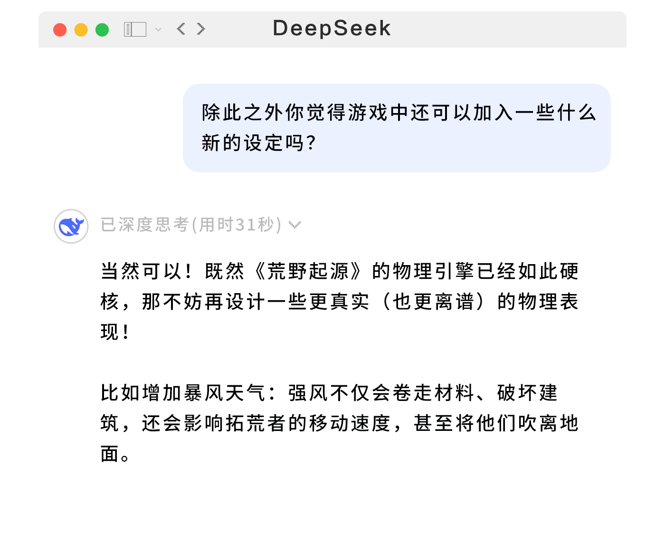Click the line starting with 比如增加暴风天气

click(x=329, y=393)
